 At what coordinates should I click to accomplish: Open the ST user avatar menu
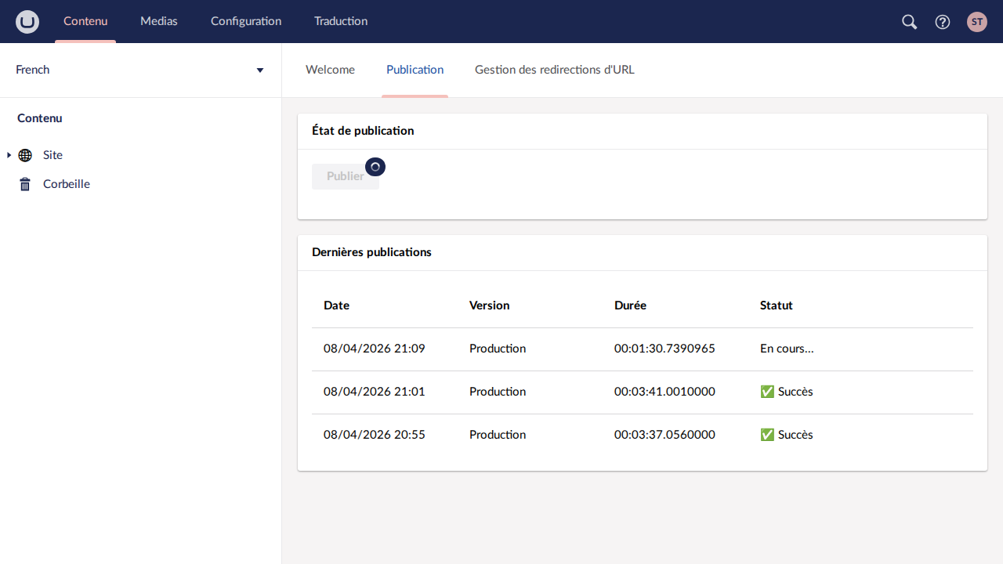[976, 22]
